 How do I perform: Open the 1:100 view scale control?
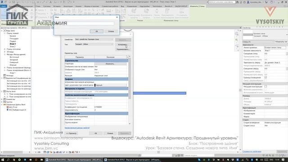(38, 152)
